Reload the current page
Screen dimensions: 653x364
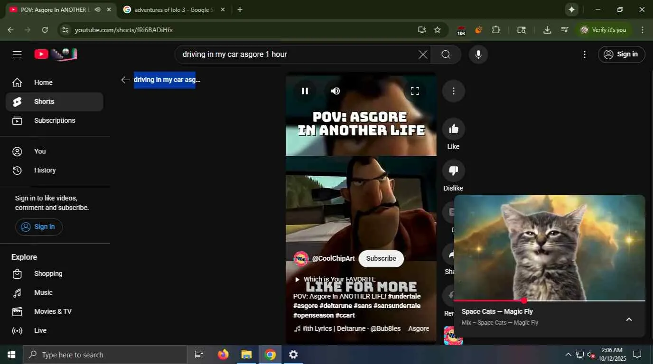45,30
